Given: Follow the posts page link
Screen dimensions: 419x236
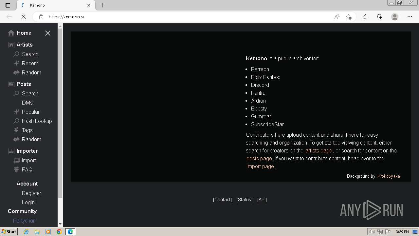Looking at the screenshot, I should coord(259,158).
